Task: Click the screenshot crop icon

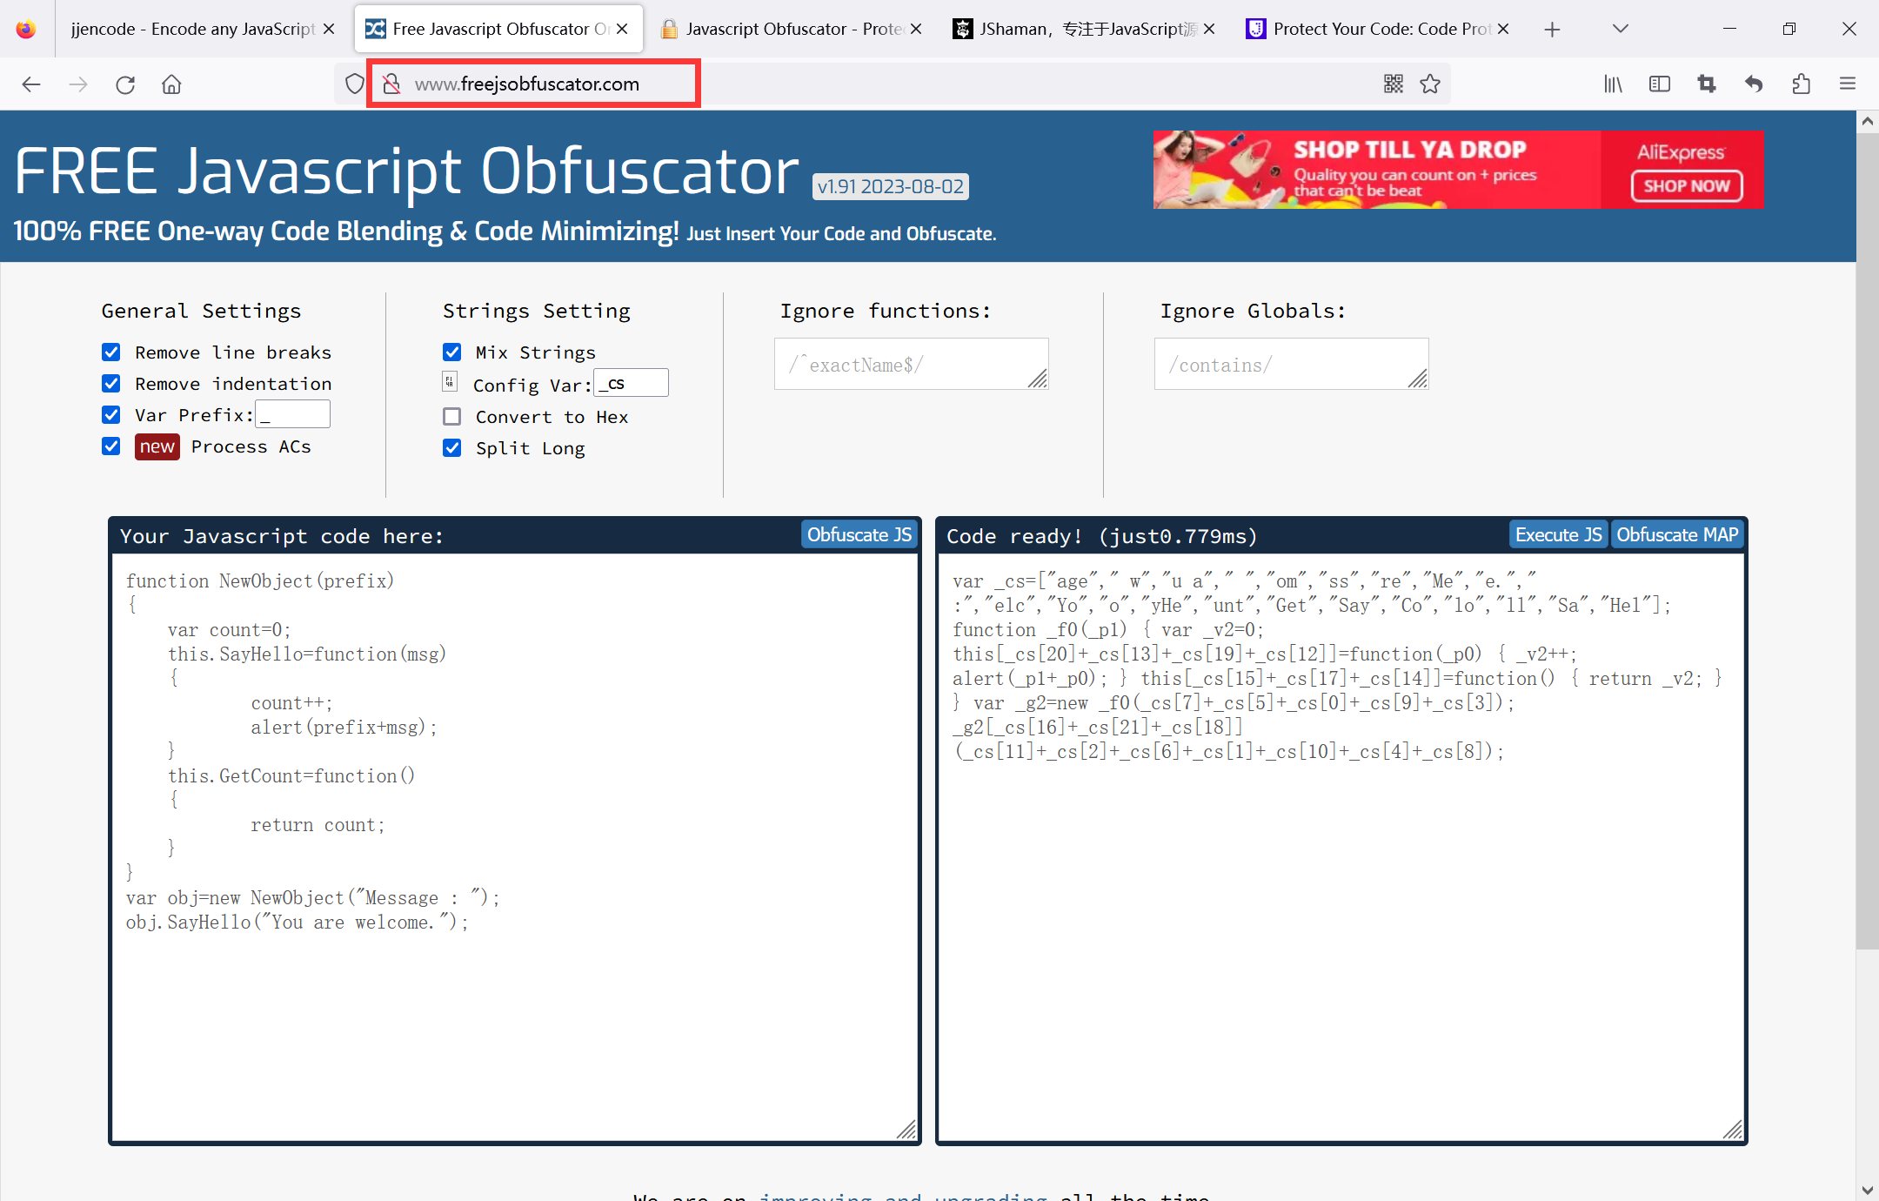Action: (x=1706, y=84)
